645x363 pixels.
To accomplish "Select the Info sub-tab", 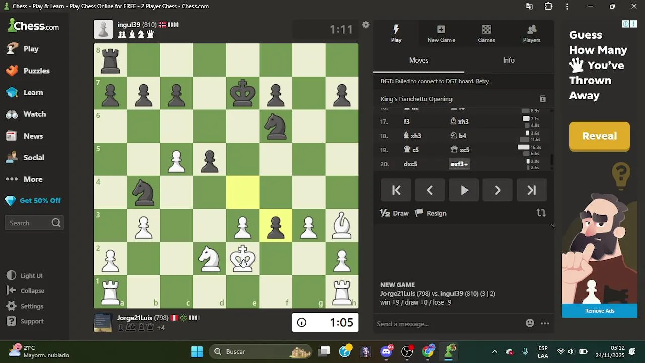I will coord(509,60).
